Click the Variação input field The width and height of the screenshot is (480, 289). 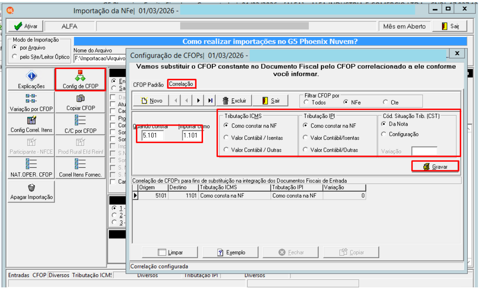pyautogui.click(x=424, y=151)
